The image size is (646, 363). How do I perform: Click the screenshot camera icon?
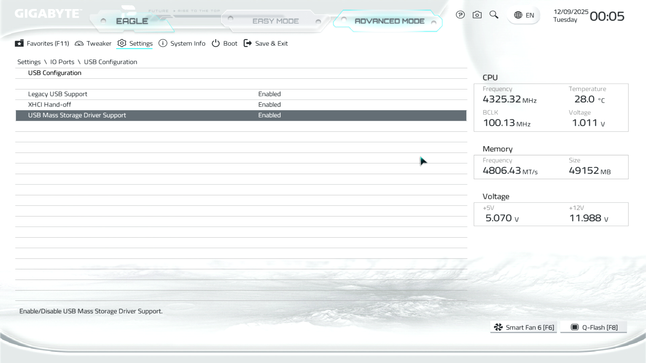click(477, 15)
